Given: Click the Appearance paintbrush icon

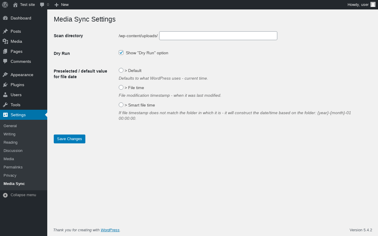Looking at the screenshot, I should (x=5, y=75).
